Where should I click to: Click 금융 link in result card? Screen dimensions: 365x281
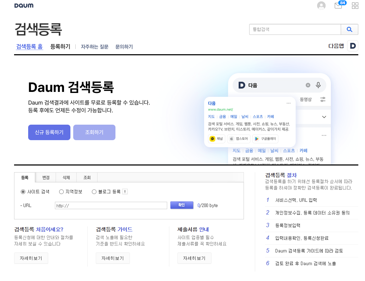222,117
